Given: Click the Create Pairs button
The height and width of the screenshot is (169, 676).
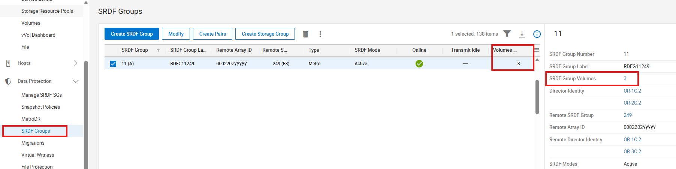Looking at the screenshot, I should (x=212, y=34).
